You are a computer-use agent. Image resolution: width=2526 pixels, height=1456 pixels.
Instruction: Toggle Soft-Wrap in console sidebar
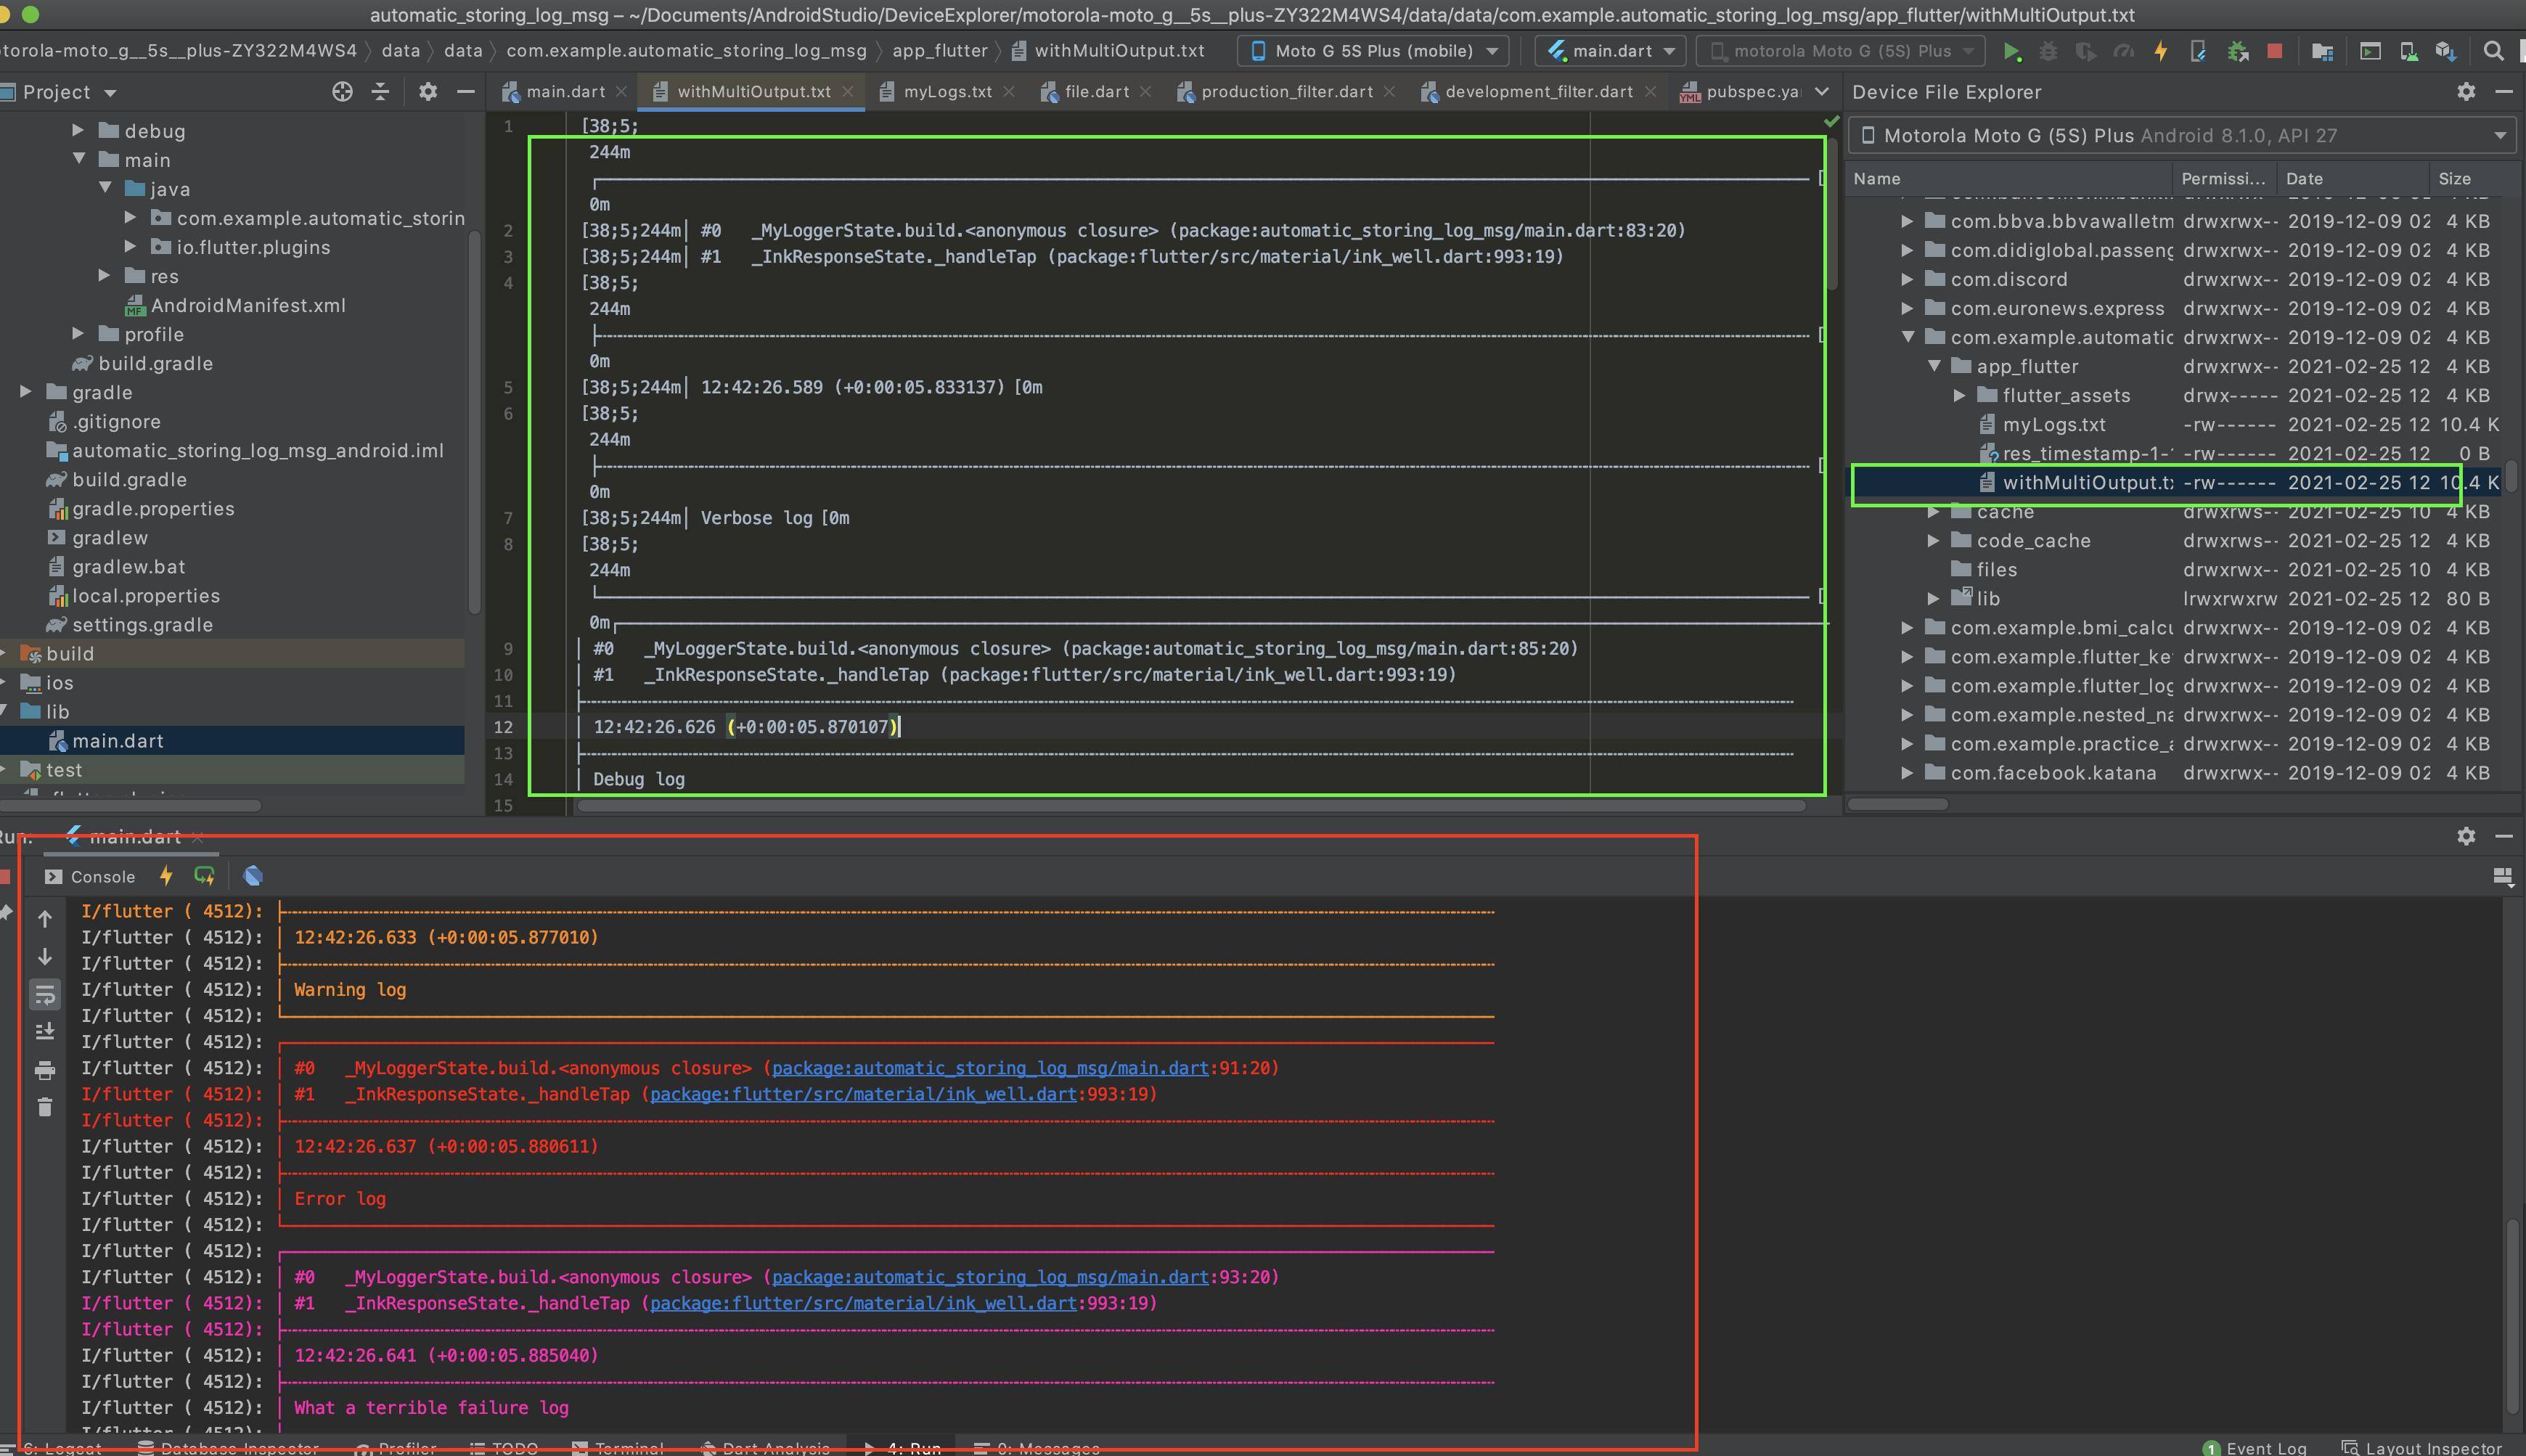pos(44,994)
